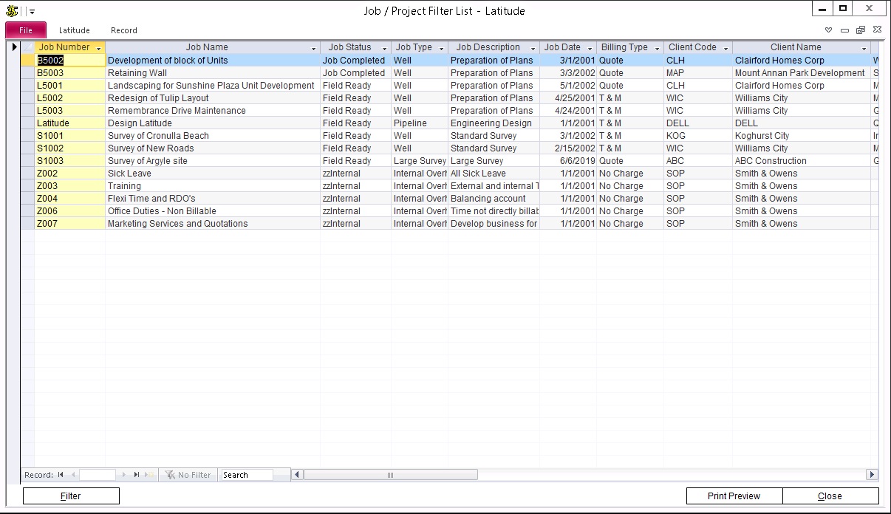Collapse the ribbon using heart-shaped arrow icon
The height and width of the screenshot is (514, 891).
[x=828, y=30]
